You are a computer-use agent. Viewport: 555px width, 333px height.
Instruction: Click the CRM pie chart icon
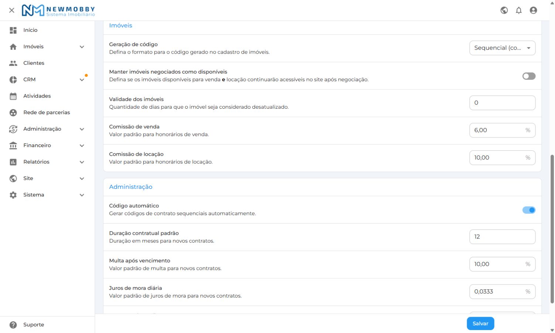[x=13, y=79]
